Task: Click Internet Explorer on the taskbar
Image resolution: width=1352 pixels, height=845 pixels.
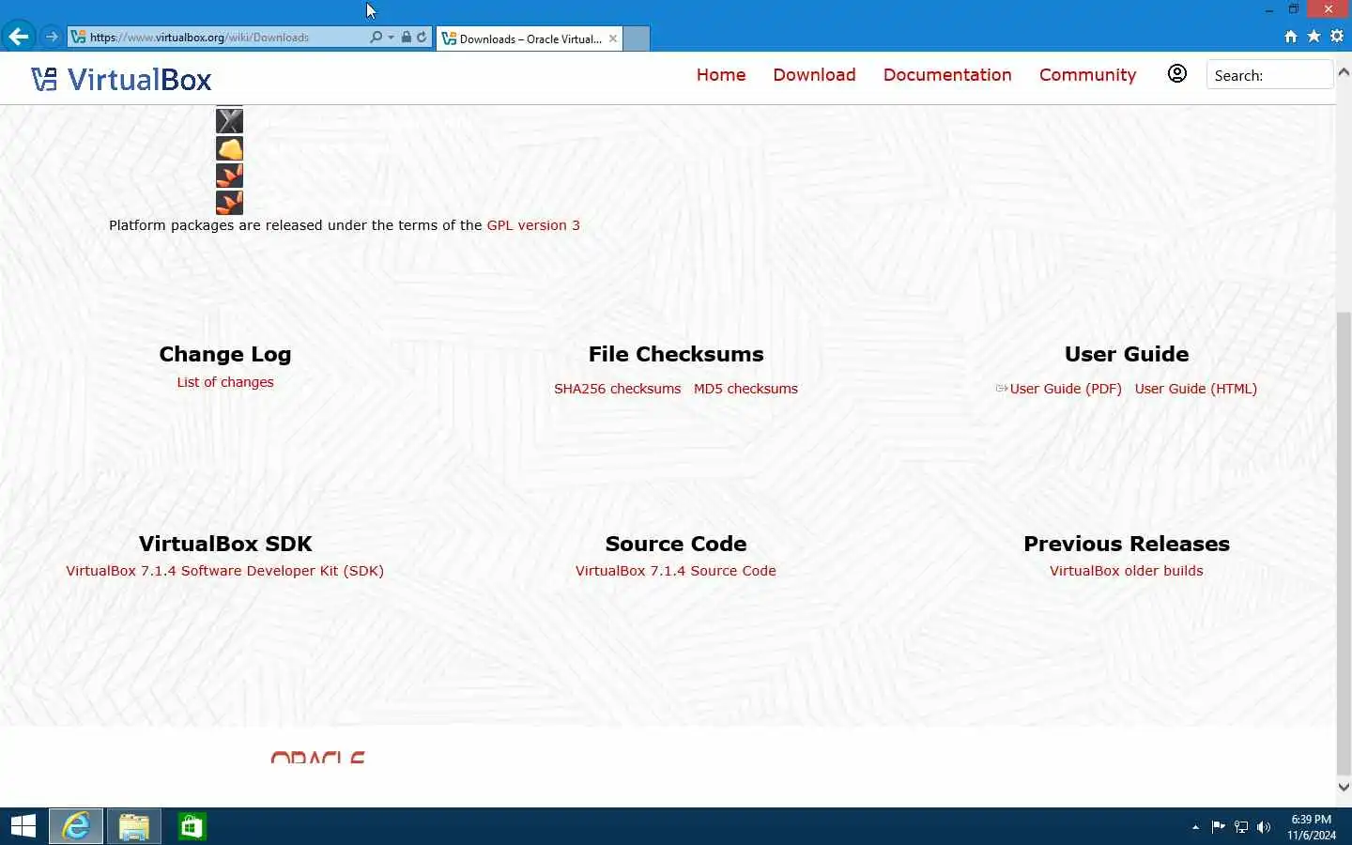Action: pos(76,826)
